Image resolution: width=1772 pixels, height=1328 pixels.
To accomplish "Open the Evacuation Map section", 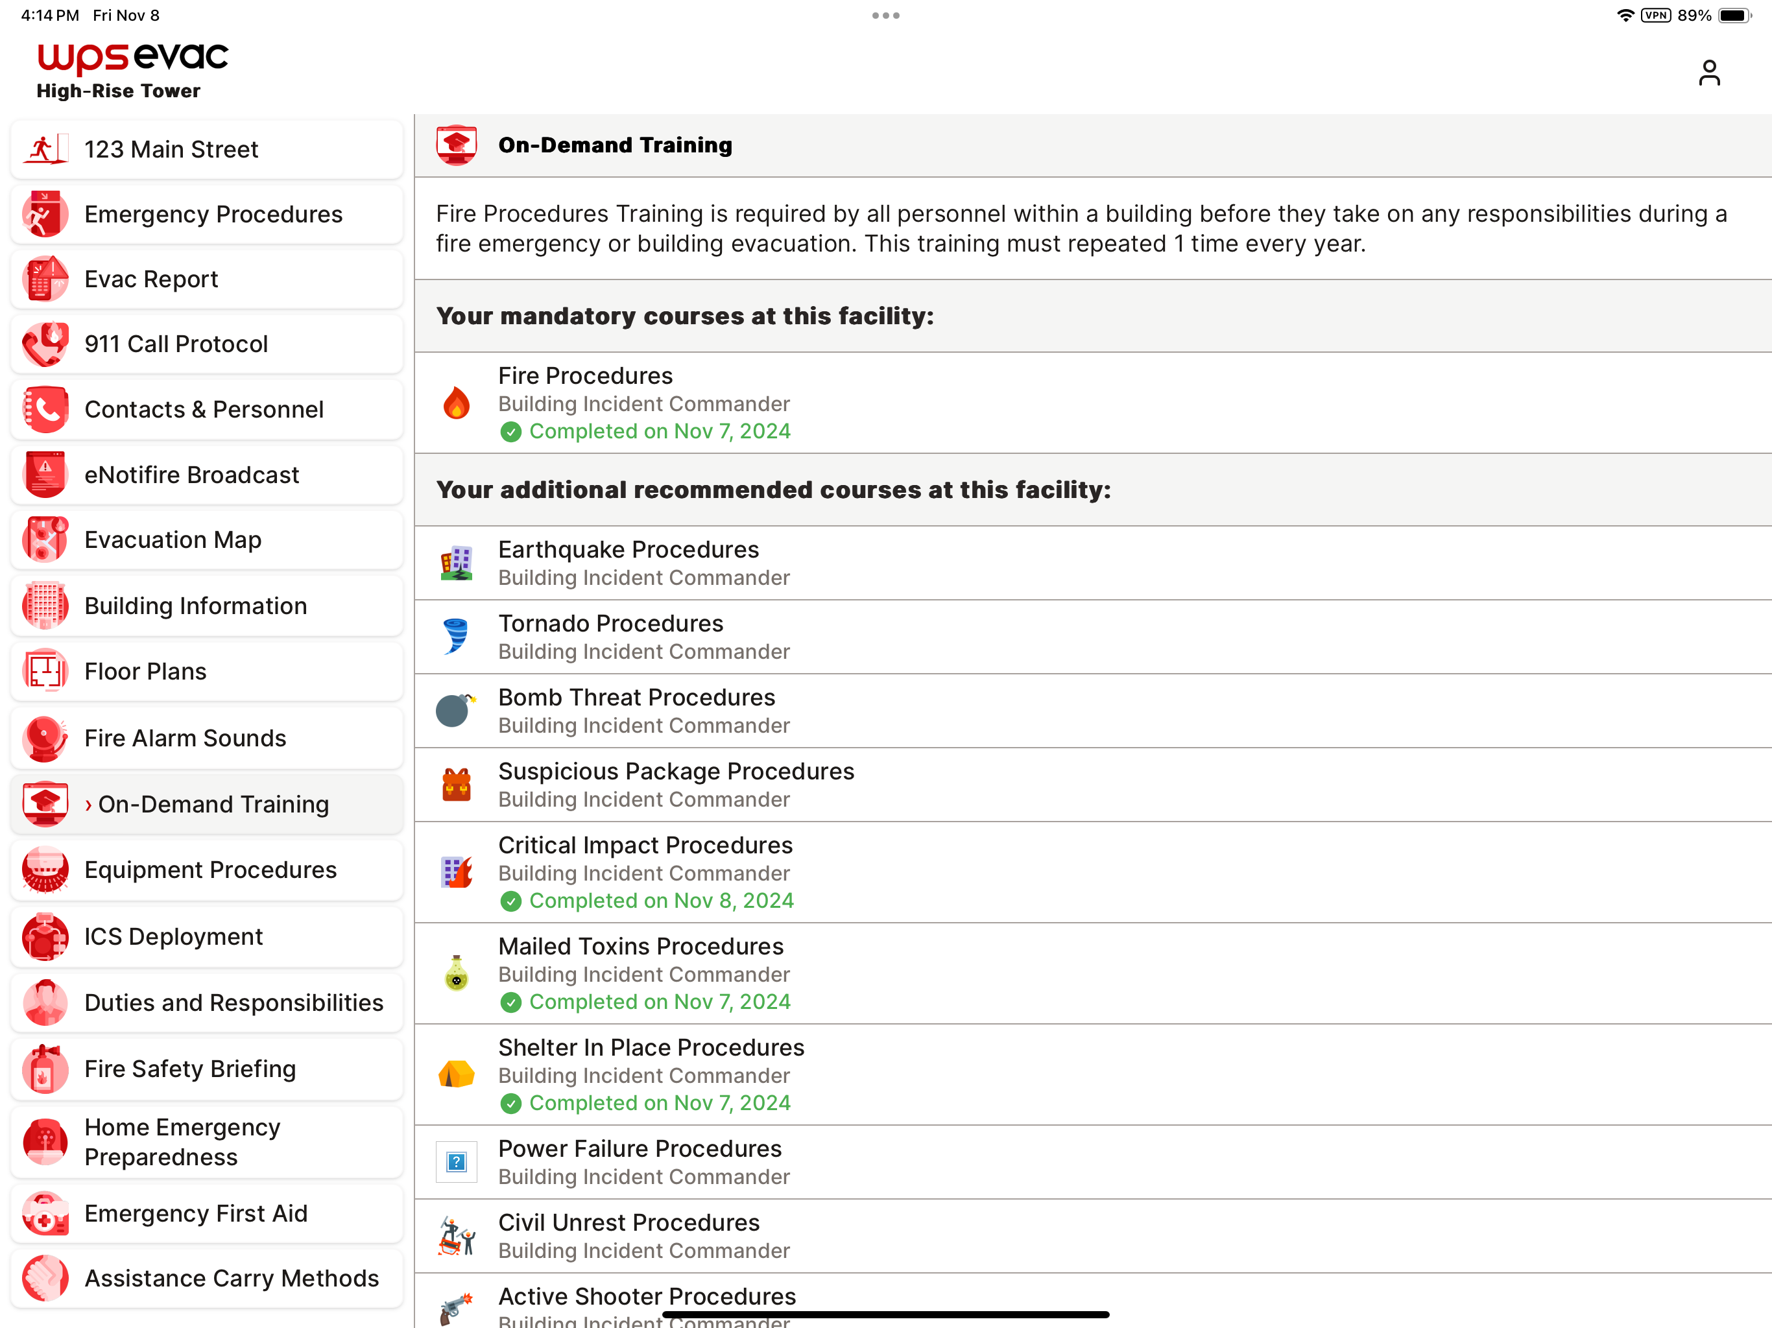I will [x=207, y=540].
